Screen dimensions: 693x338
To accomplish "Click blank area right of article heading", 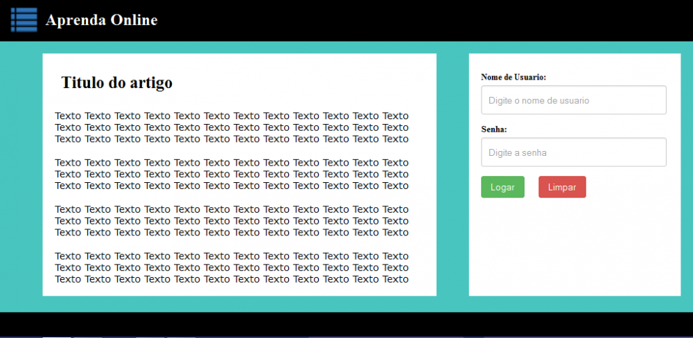I will click(305, 82).
